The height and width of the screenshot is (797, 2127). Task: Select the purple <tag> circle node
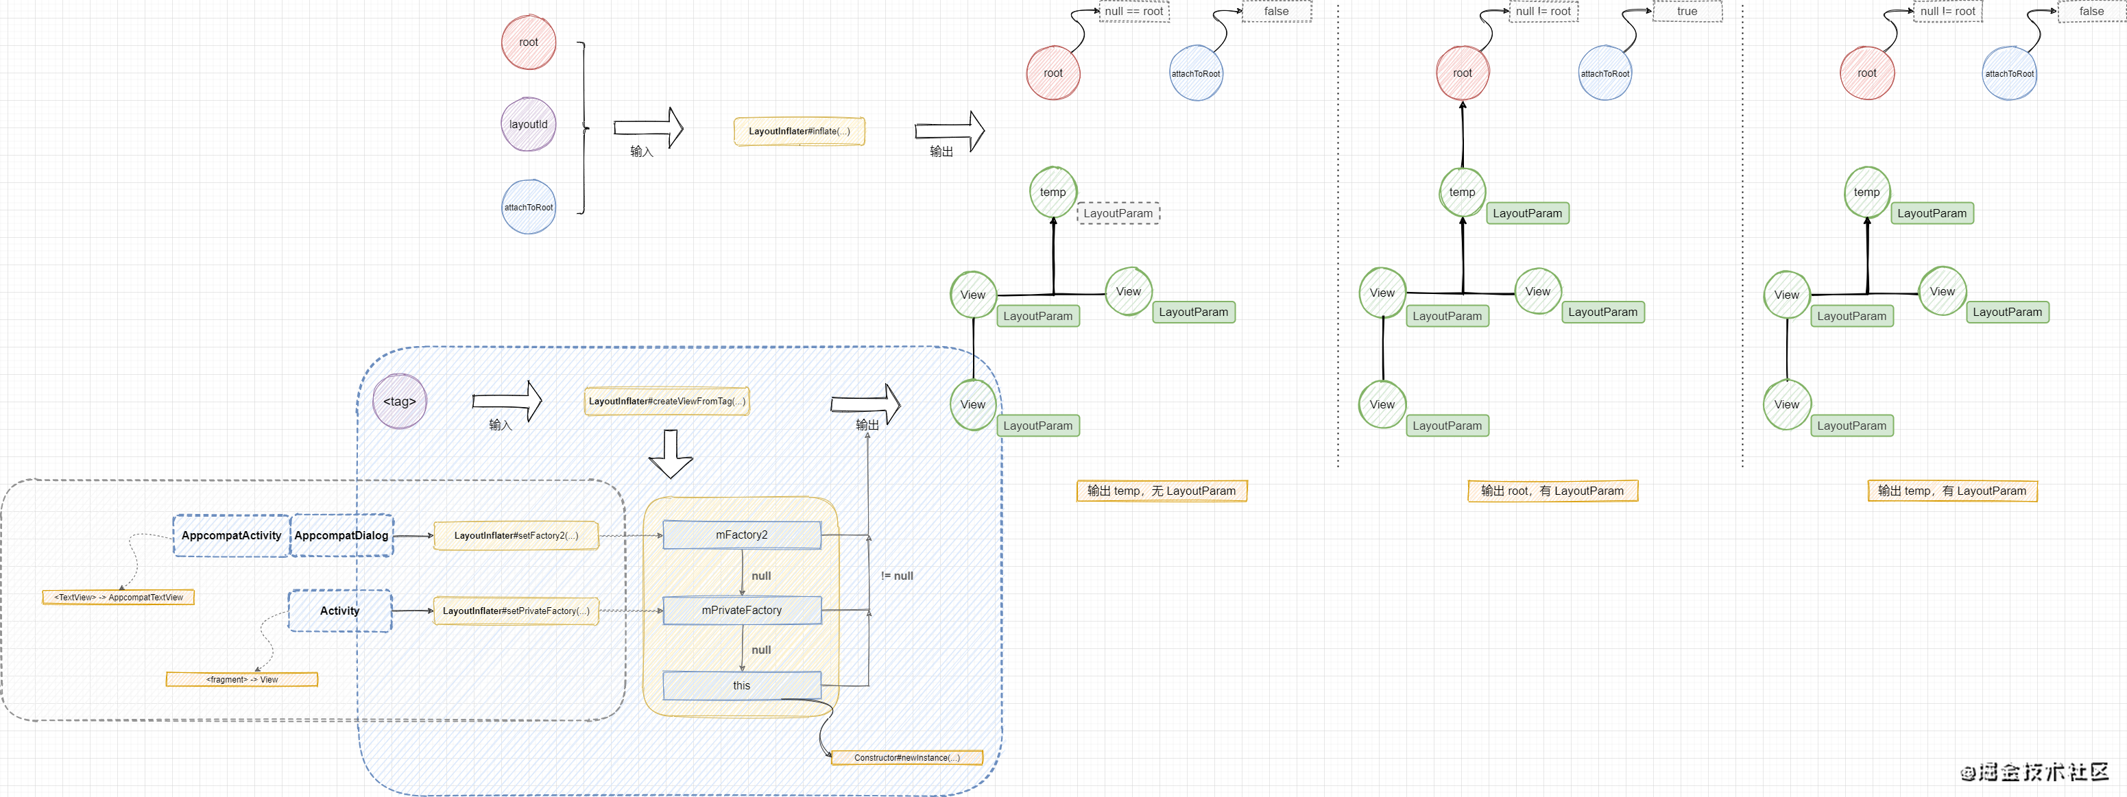coord(400,402)
